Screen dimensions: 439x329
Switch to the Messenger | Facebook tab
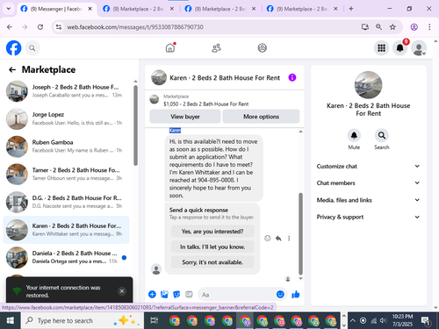(56, 9)
